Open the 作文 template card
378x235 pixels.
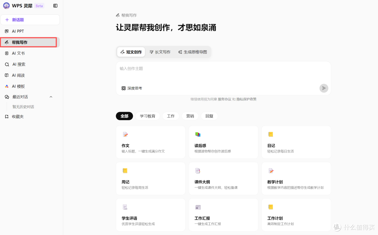click(150, 142)
